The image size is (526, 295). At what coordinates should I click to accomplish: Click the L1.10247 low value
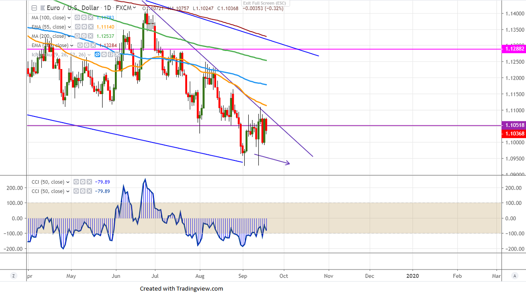pyautogui.click(x=203, y=8)
